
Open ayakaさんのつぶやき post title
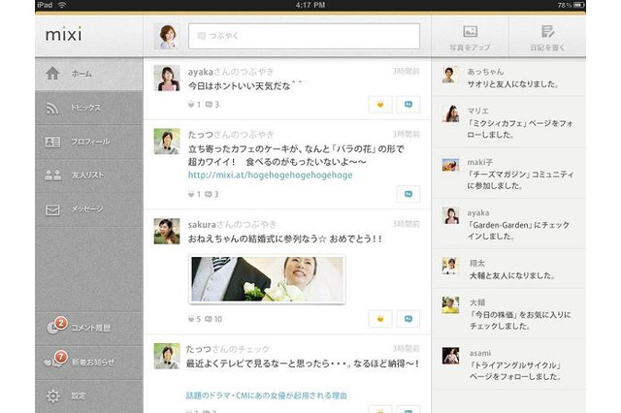tap(231, 72)
